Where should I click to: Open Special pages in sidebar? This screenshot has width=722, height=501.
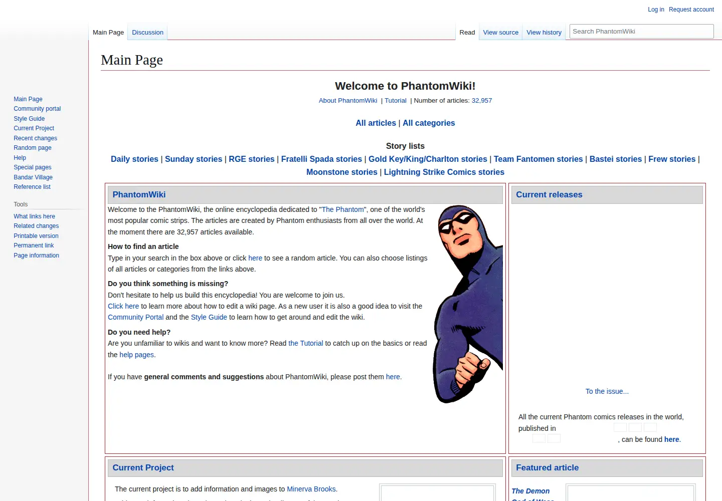point(33,167)
